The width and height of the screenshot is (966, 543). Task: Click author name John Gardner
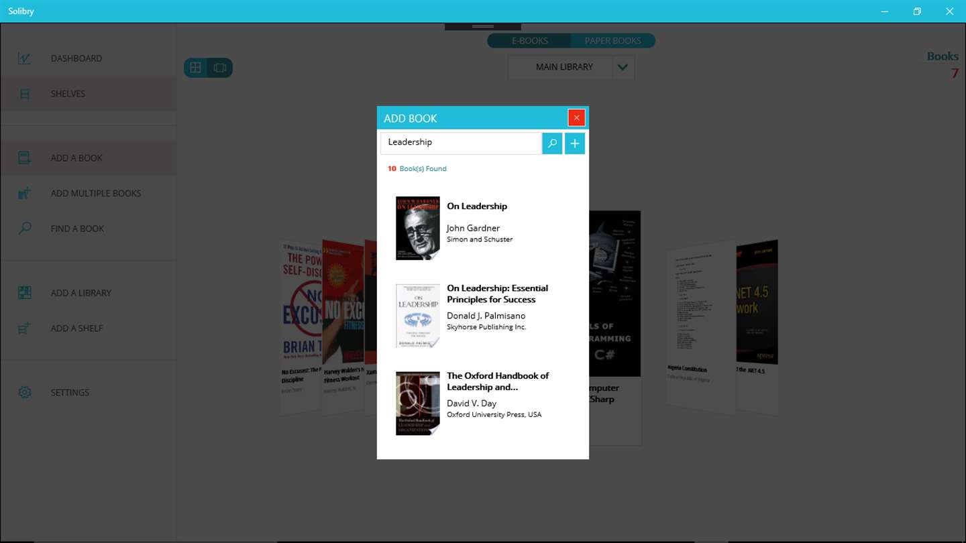pyautogui.click(x=473, y=228)
